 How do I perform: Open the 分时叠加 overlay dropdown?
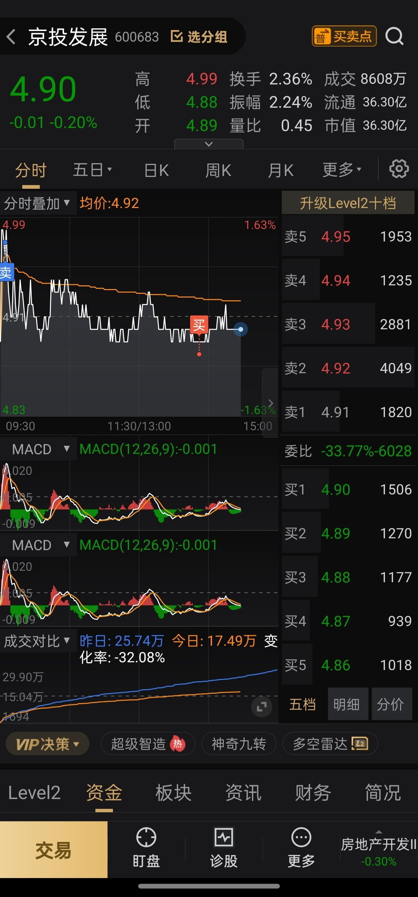pyautogui.click(x=37, y=203)
